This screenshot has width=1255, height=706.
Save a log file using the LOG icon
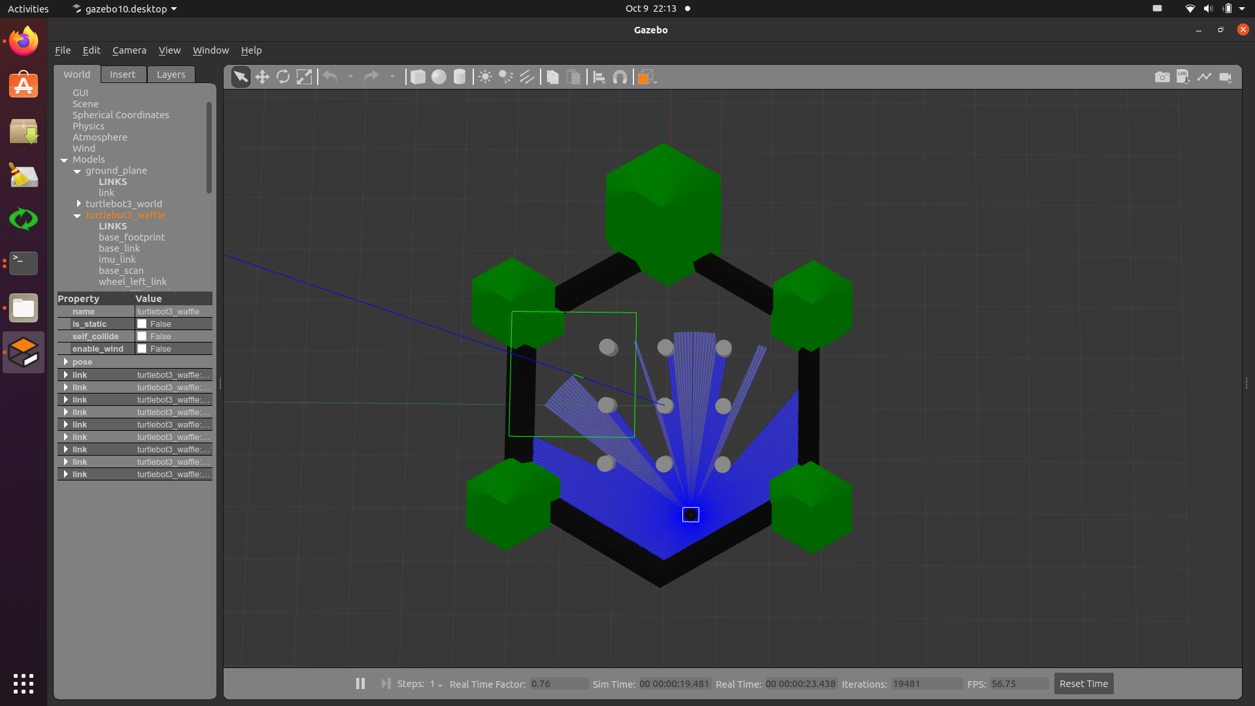point(1183,76)
